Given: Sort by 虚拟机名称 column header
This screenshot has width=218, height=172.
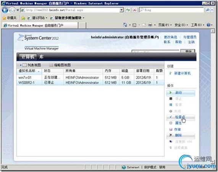Looking at the screenshot, I should pos(29,71).
